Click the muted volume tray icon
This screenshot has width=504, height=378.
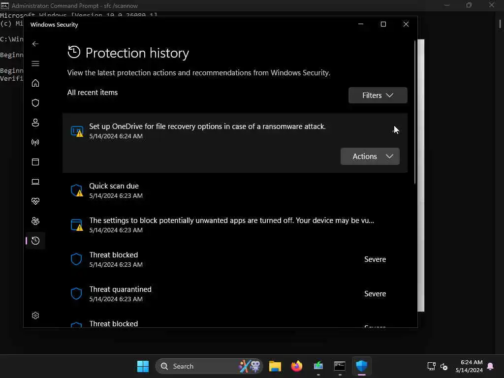point(444,366)
